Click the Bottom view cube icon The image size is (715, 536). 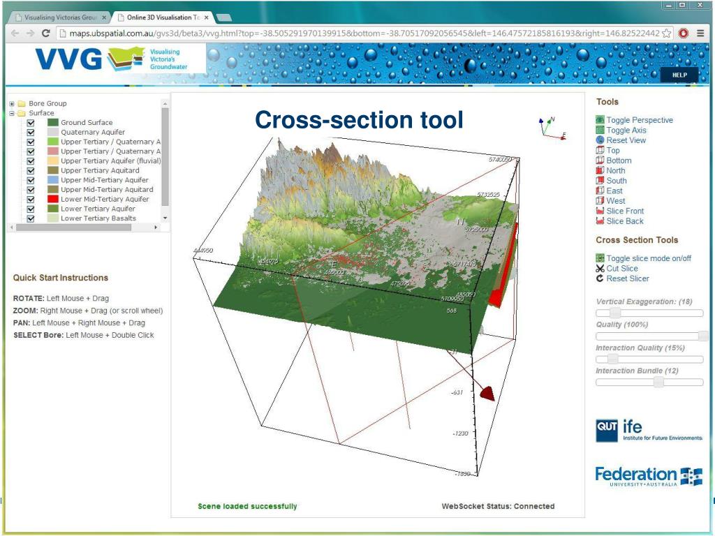coord(600,160)
